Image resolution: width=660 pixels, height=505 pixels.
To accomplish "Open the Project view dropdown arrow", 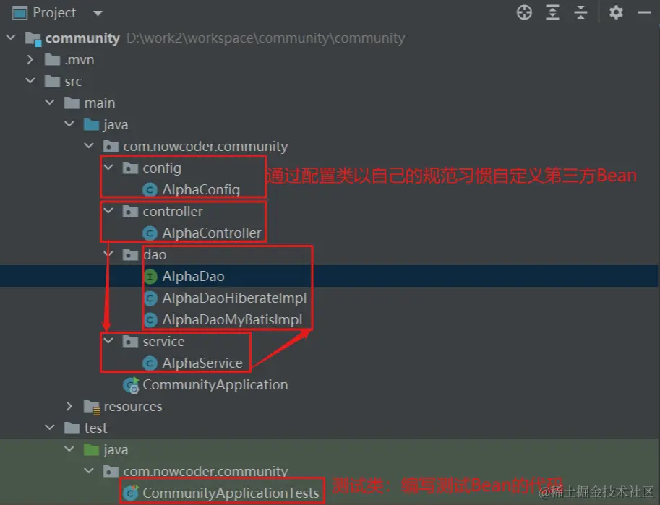I will tap(98, 14).
